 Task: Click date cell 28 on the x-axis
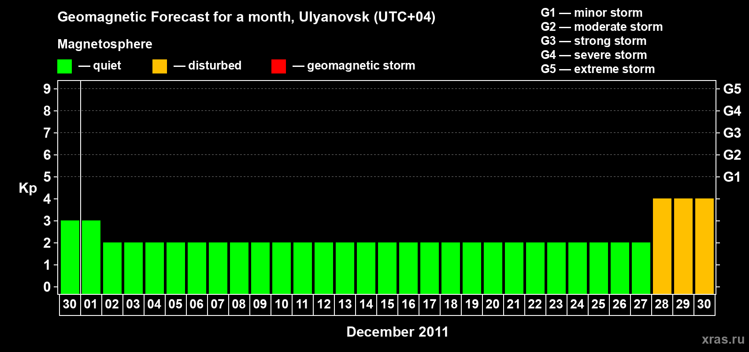662,304
